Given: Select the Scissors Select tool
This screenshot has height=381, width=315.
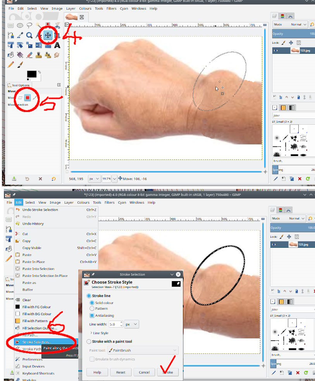Looking at the screenshot, I should [x=57, y=26].
